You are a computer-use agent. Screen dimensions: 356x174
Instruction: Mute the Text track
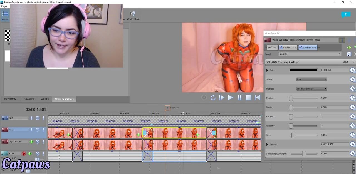coord(37,118)
